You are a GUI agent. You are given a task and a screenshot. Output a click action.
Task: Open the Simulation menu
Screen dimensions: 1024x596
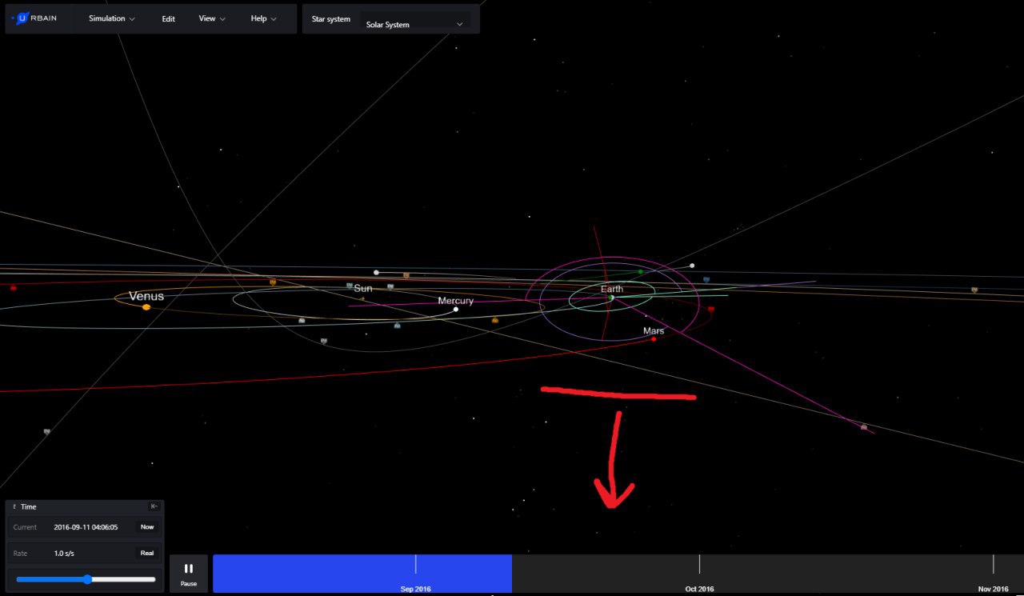click(x=112, y=18)
